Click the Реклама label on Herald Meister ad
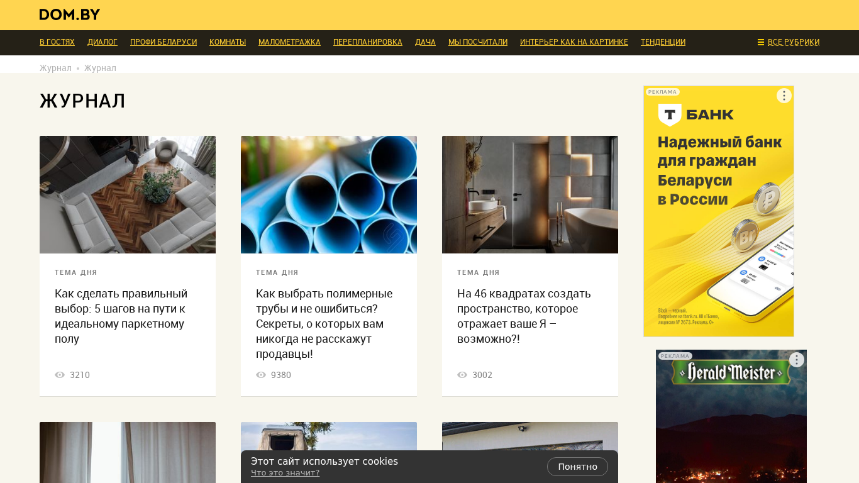The height and width of the screenshot is (483, 859). pyautogui.click(x=675, y=356)
